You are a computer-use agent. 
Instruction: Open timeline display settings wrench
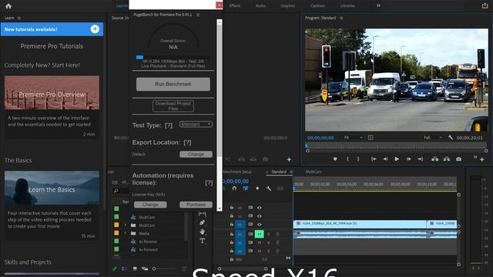269,189
